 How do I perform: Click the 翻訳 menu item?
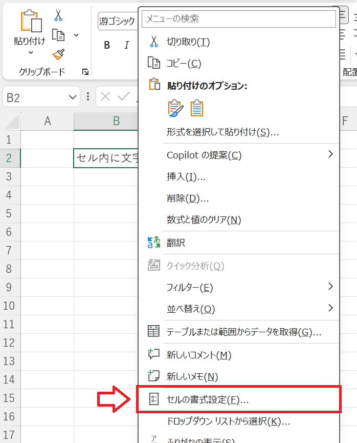pos(239,243)
